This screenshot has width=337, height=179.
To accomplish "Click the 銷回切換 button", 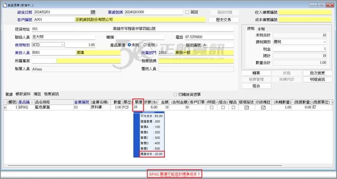I will [x=225, y=12].
